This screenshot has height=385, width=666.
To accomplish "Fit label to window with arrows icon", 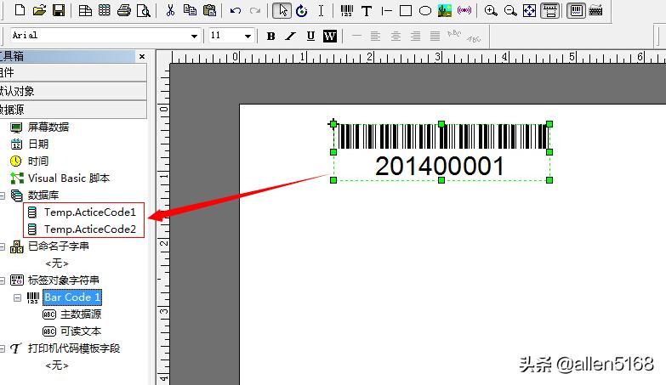I will (x=529, y=10).
